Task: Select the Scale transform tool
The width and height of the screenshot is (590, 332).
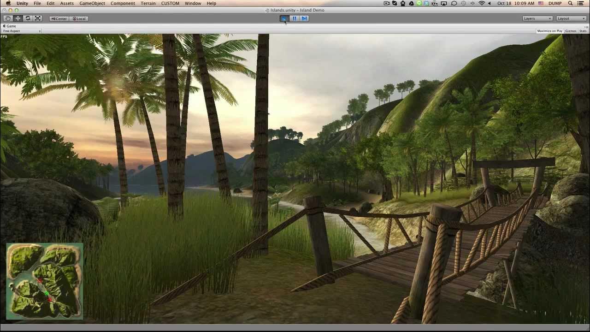Action: 38,18
